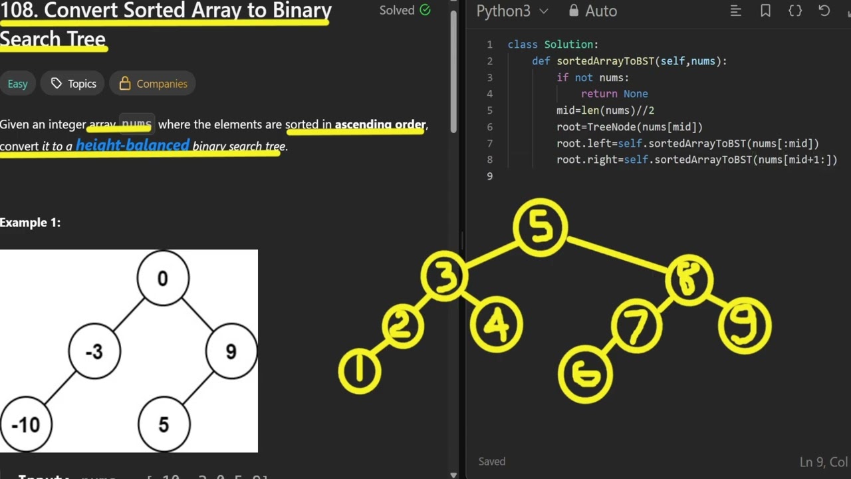Click the 'class Solution:' code line
The width and height of the screenshot is (851, 479).
tap(553, 45)
